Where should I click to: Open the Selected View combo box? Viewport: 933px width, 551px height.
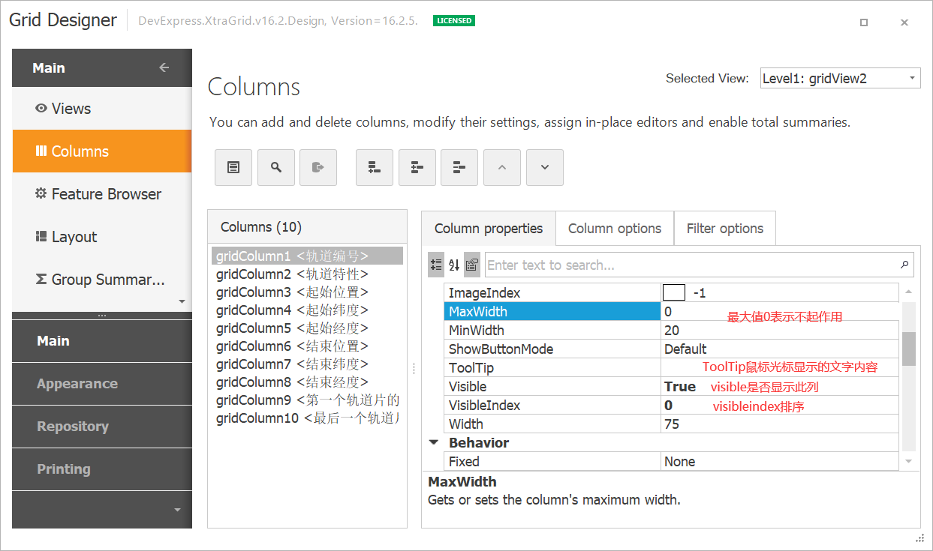841,78
